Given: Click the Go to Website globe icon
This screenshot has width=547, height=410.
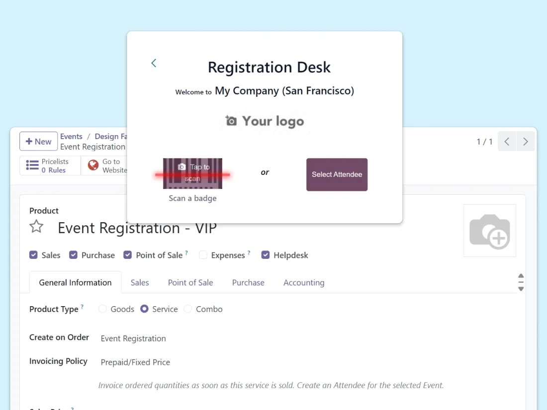Looking at the screenshot, I should point(93,165).
